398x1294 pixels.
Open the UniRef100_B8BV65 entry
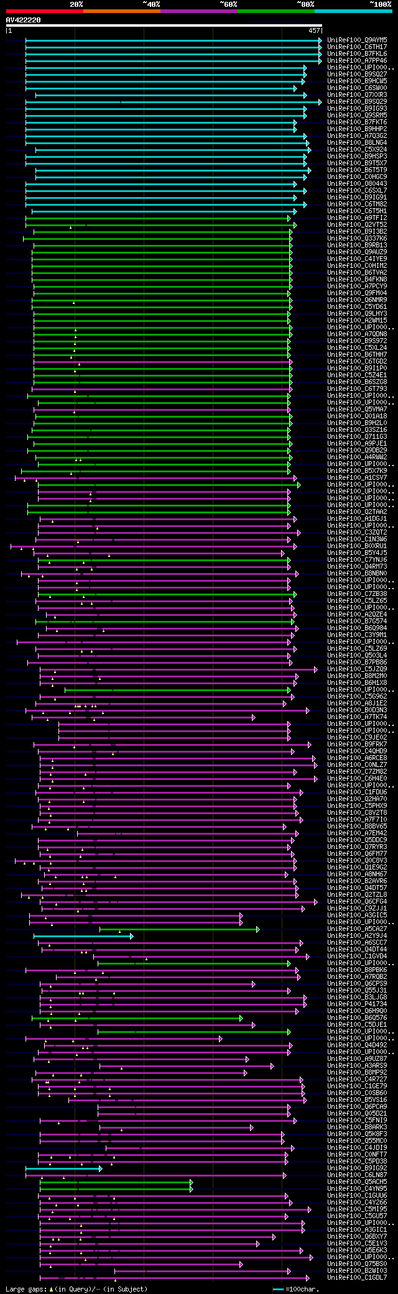tap(357, 826)
